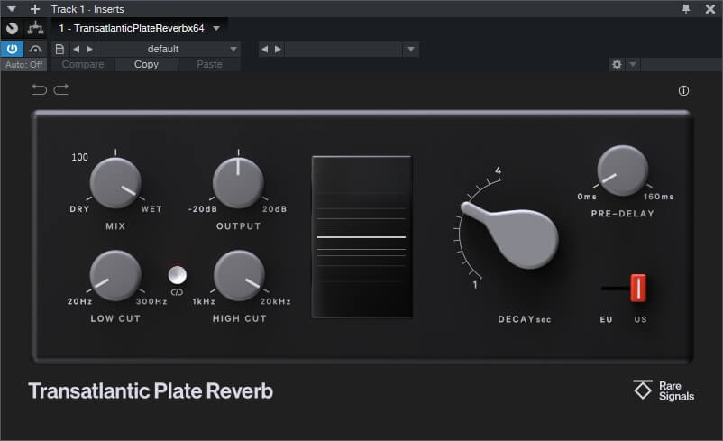Click the MIX dry/wet knob
The image size is (723, 441).
pos(115,183)
